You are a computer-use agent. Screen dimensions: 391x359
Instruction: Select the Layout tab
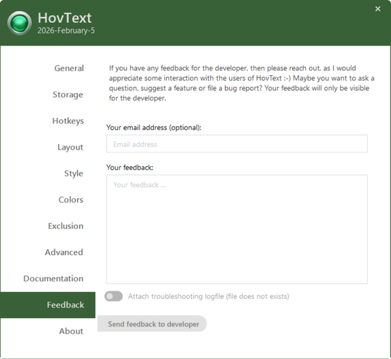click(x=70, y=147)
